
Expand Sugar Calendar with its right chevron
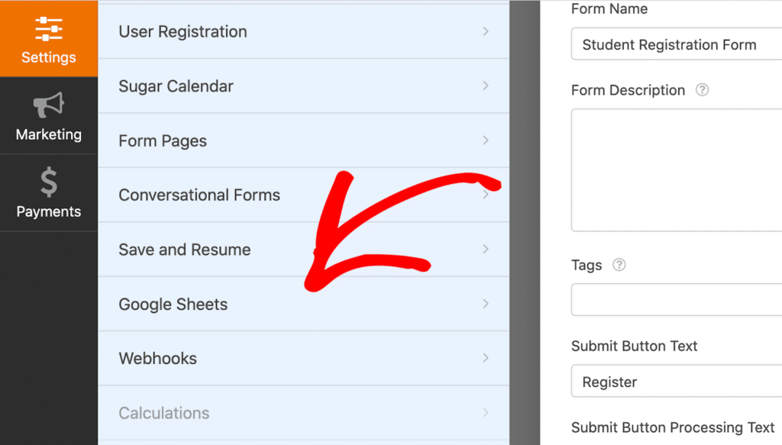tap(486, 85)
